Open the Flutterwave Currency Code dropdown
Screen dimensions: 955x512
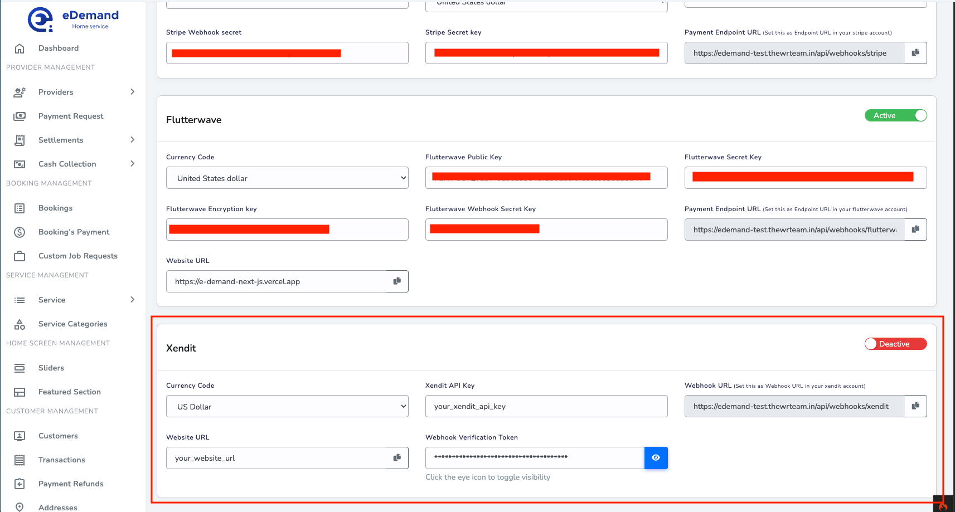[287, 178]
